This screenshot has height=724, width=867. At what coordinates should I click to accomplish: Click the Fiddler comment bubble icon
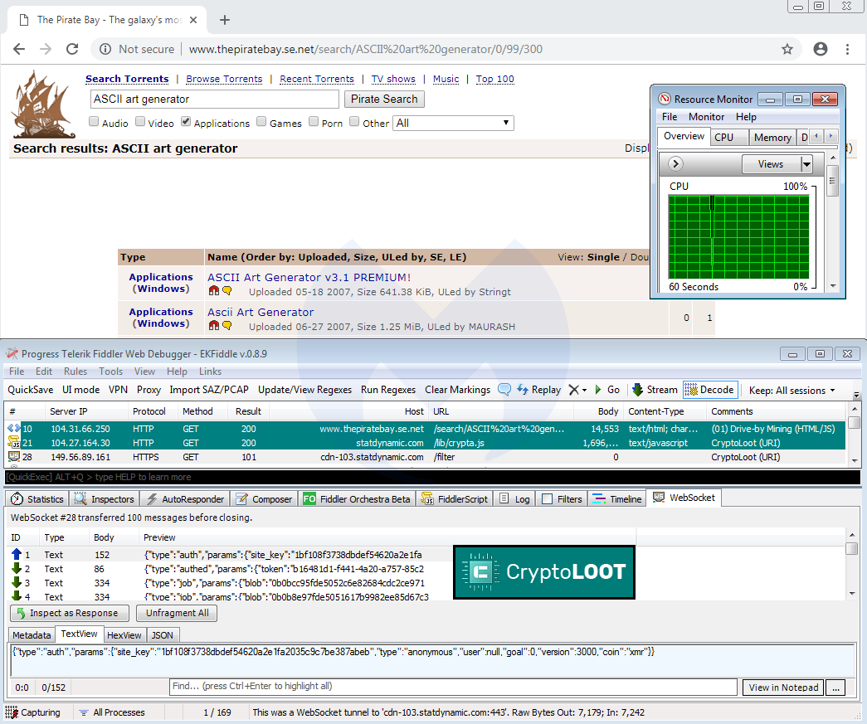coord(504,390)
